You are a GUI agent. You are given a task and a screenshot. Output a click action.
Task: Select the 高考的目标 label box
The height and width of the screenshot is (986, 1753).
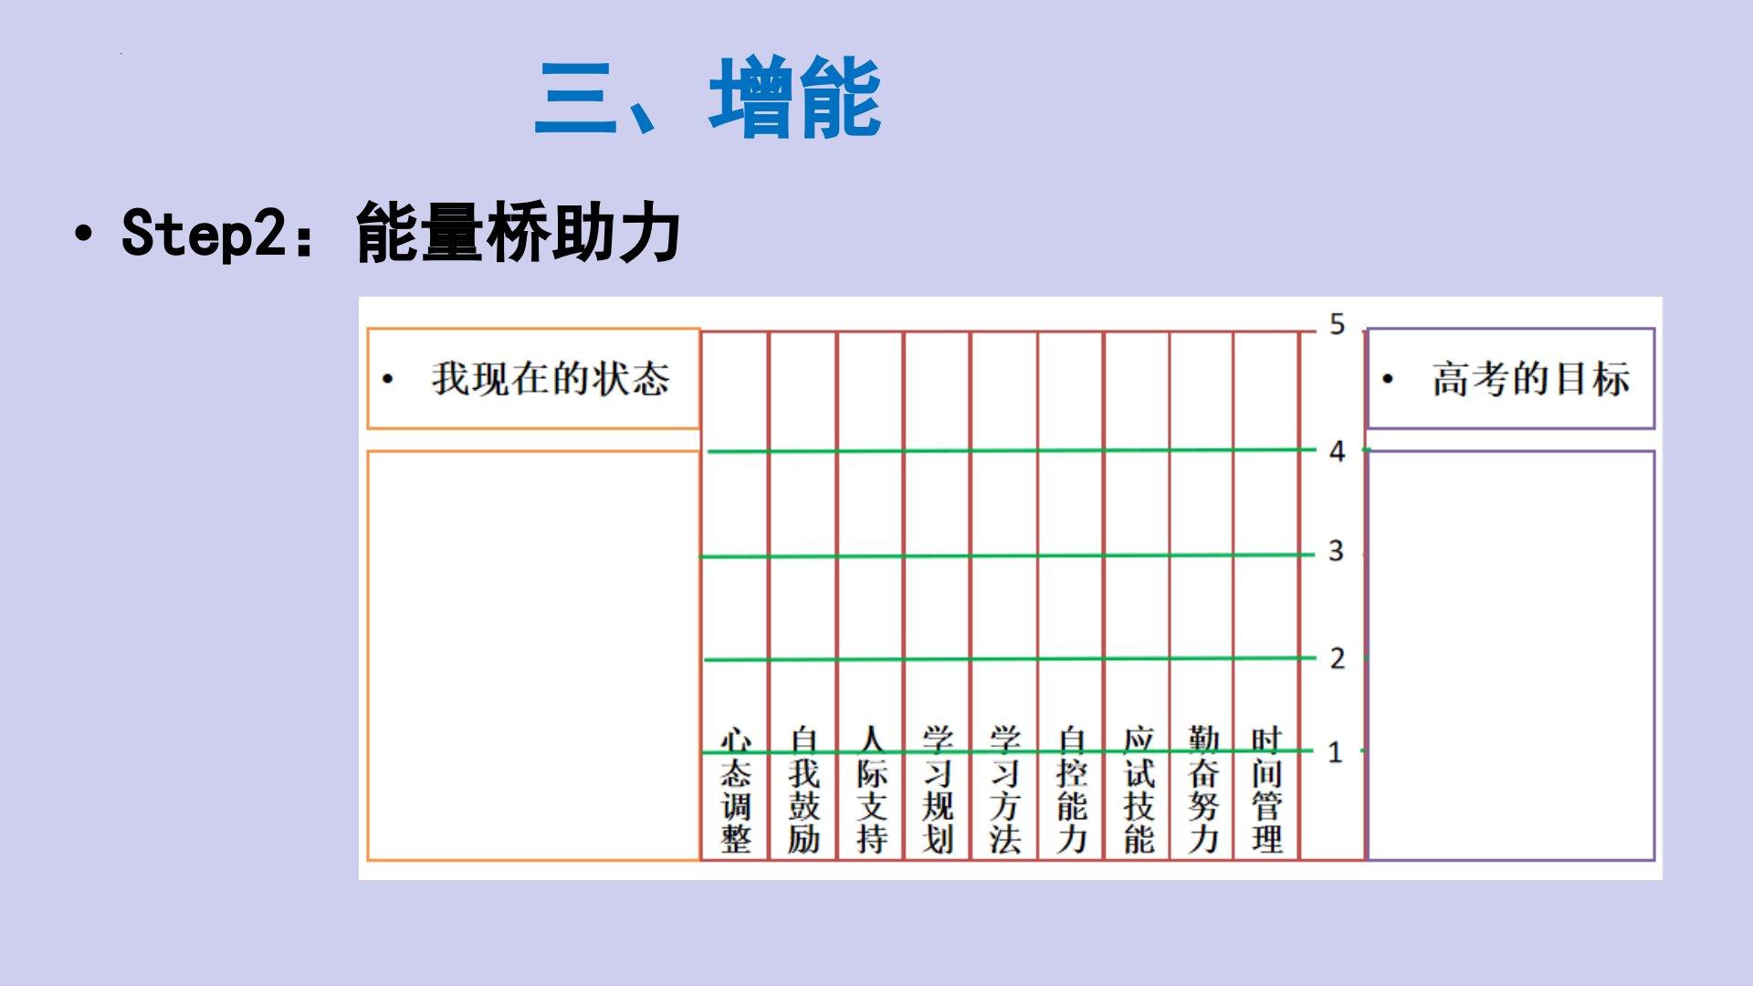pos(1510,379)
